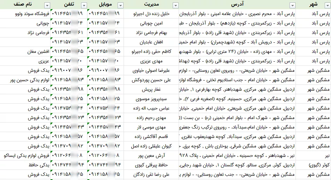
Task: Open the filter dropdown for آدرس column
Action: coord(292,6)
